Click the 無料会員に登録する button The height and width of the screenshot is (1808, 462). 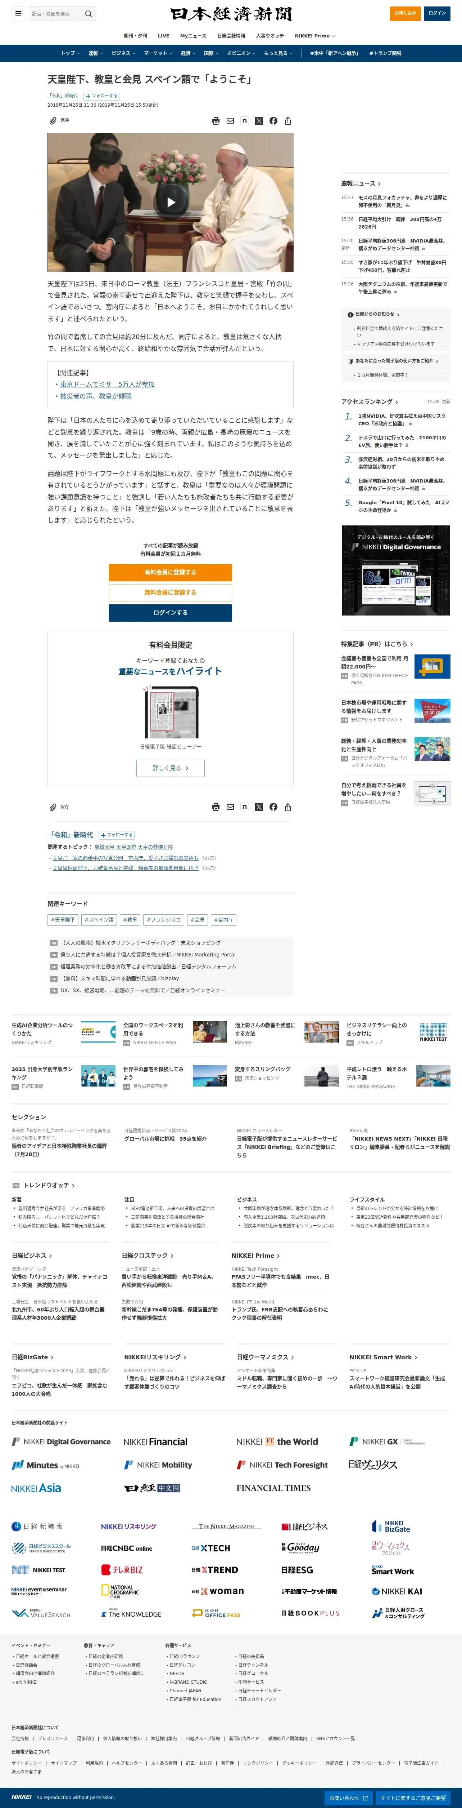coord(170,592)
